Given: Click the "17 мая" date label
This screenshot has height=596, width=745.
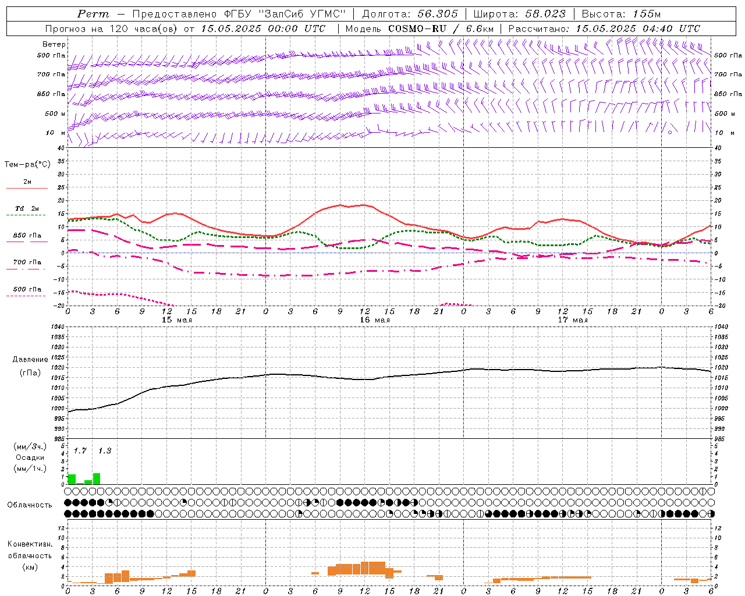Looking at the screenshot, I should (x=573, y=320).
